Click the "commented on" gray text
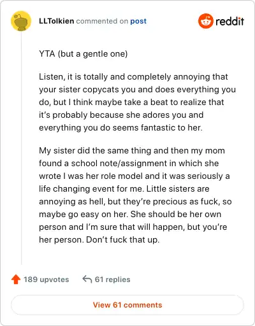Viewport: 255px width, 326px height. [x=102, y=21]
